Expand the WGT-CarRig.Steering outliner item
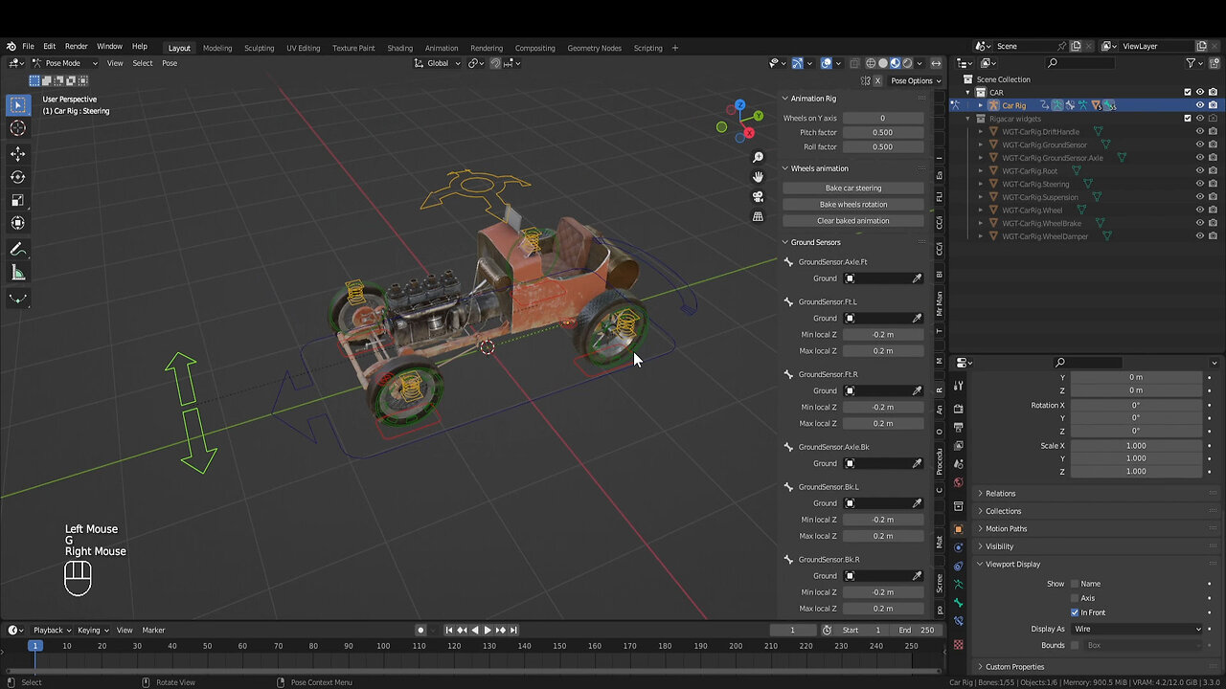 (x=980, y=184)
